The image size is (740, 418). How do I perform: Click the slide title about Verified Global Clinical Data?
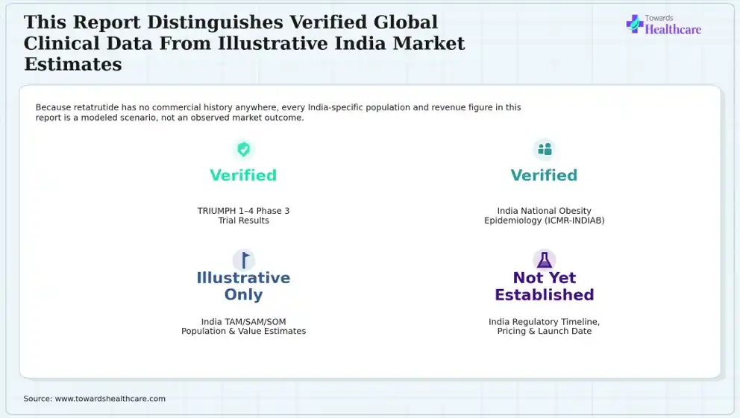coord(245,43)
